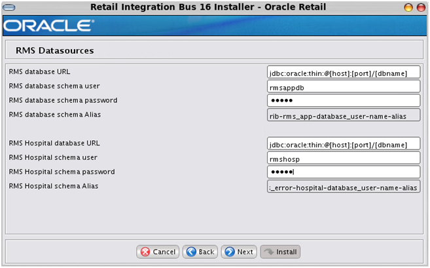Select the RMS database schema password field
The width and height of the screenshot is (430, 268).
tap(344, 100)
